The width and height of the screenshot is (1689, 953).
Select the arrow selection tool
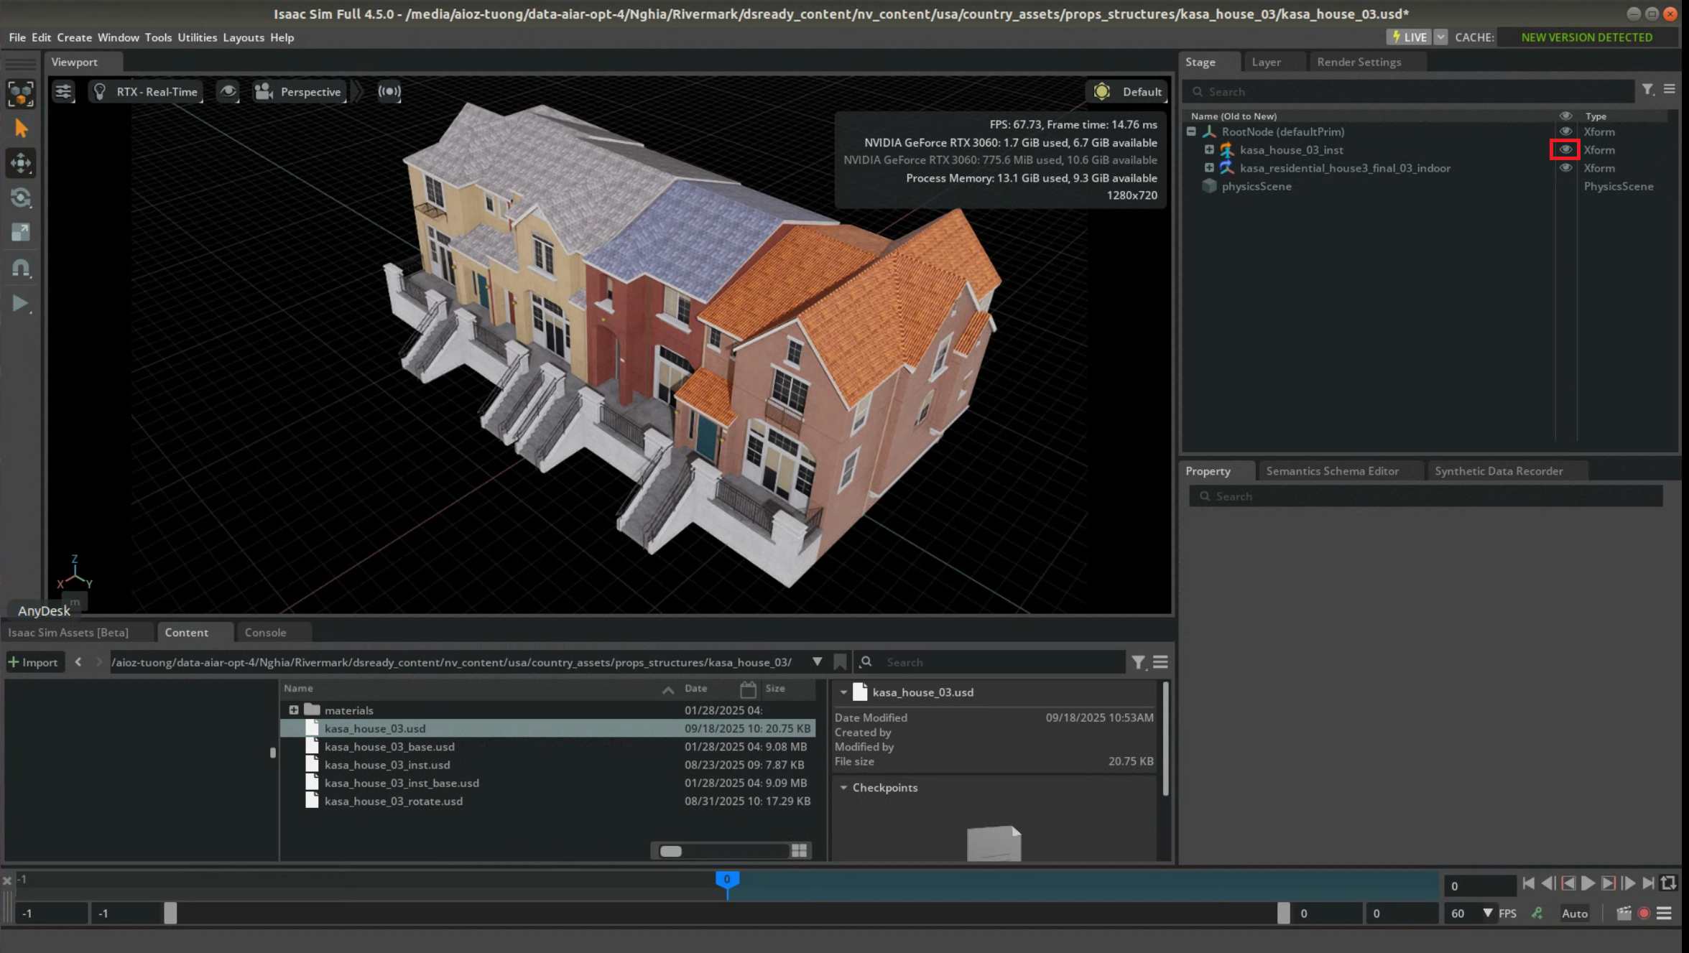click(21, 129)
